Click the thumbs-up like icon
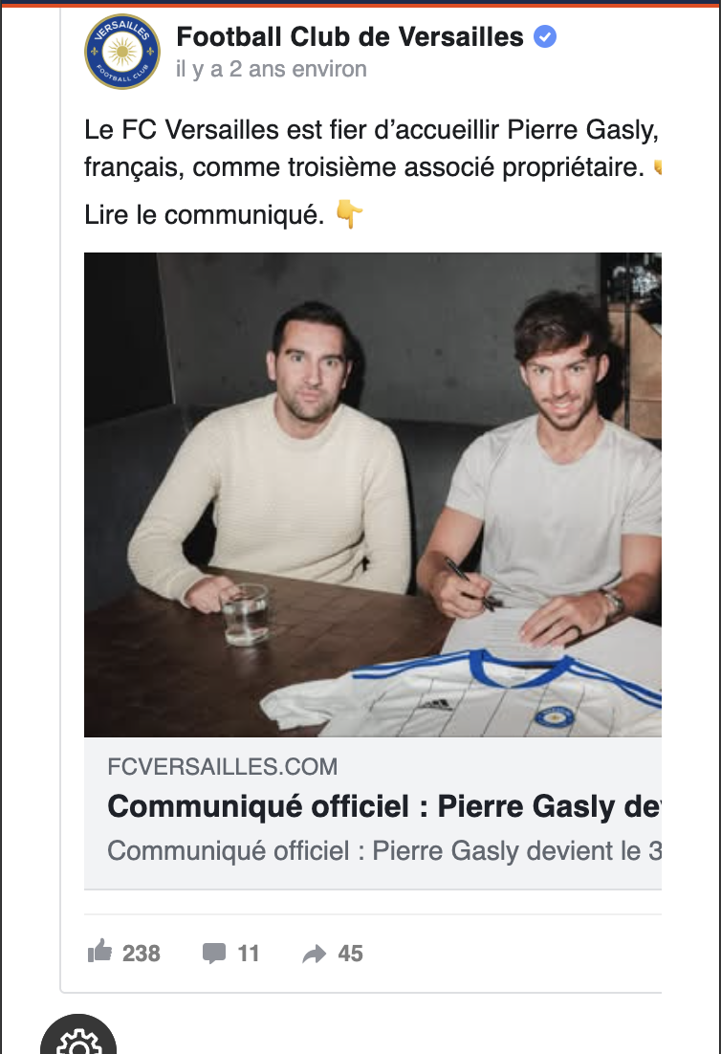Screen dimensions: 721x1054 99,953
